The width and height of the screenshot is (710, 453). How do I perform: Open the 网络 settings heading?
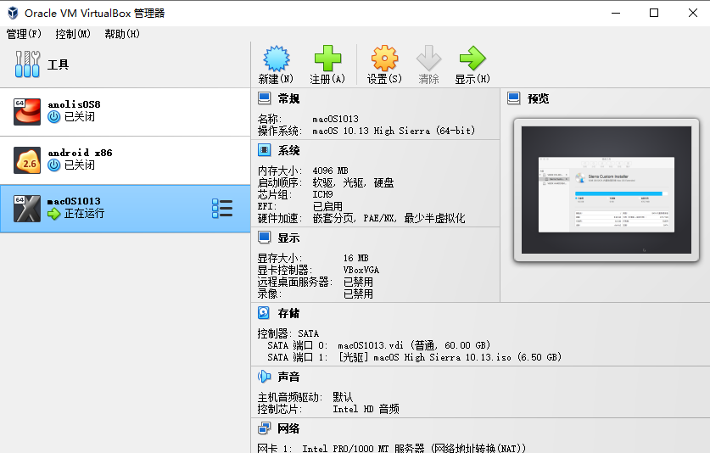(289, 428)
